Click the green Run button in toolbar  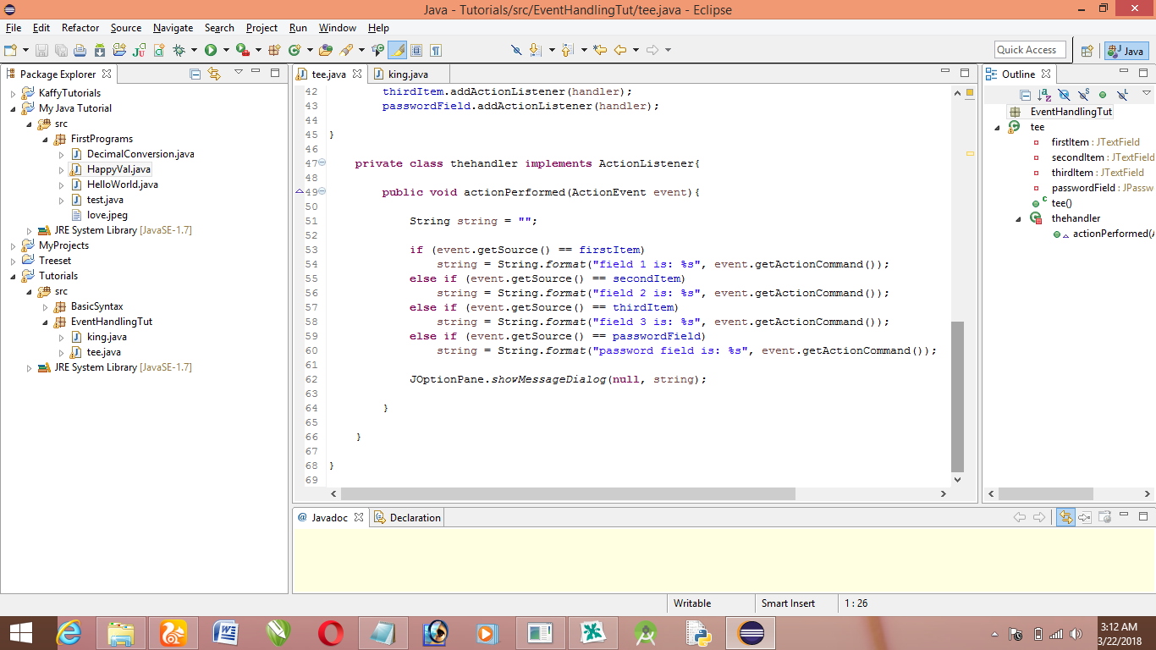pyautogui.click(x=211, y=51)
